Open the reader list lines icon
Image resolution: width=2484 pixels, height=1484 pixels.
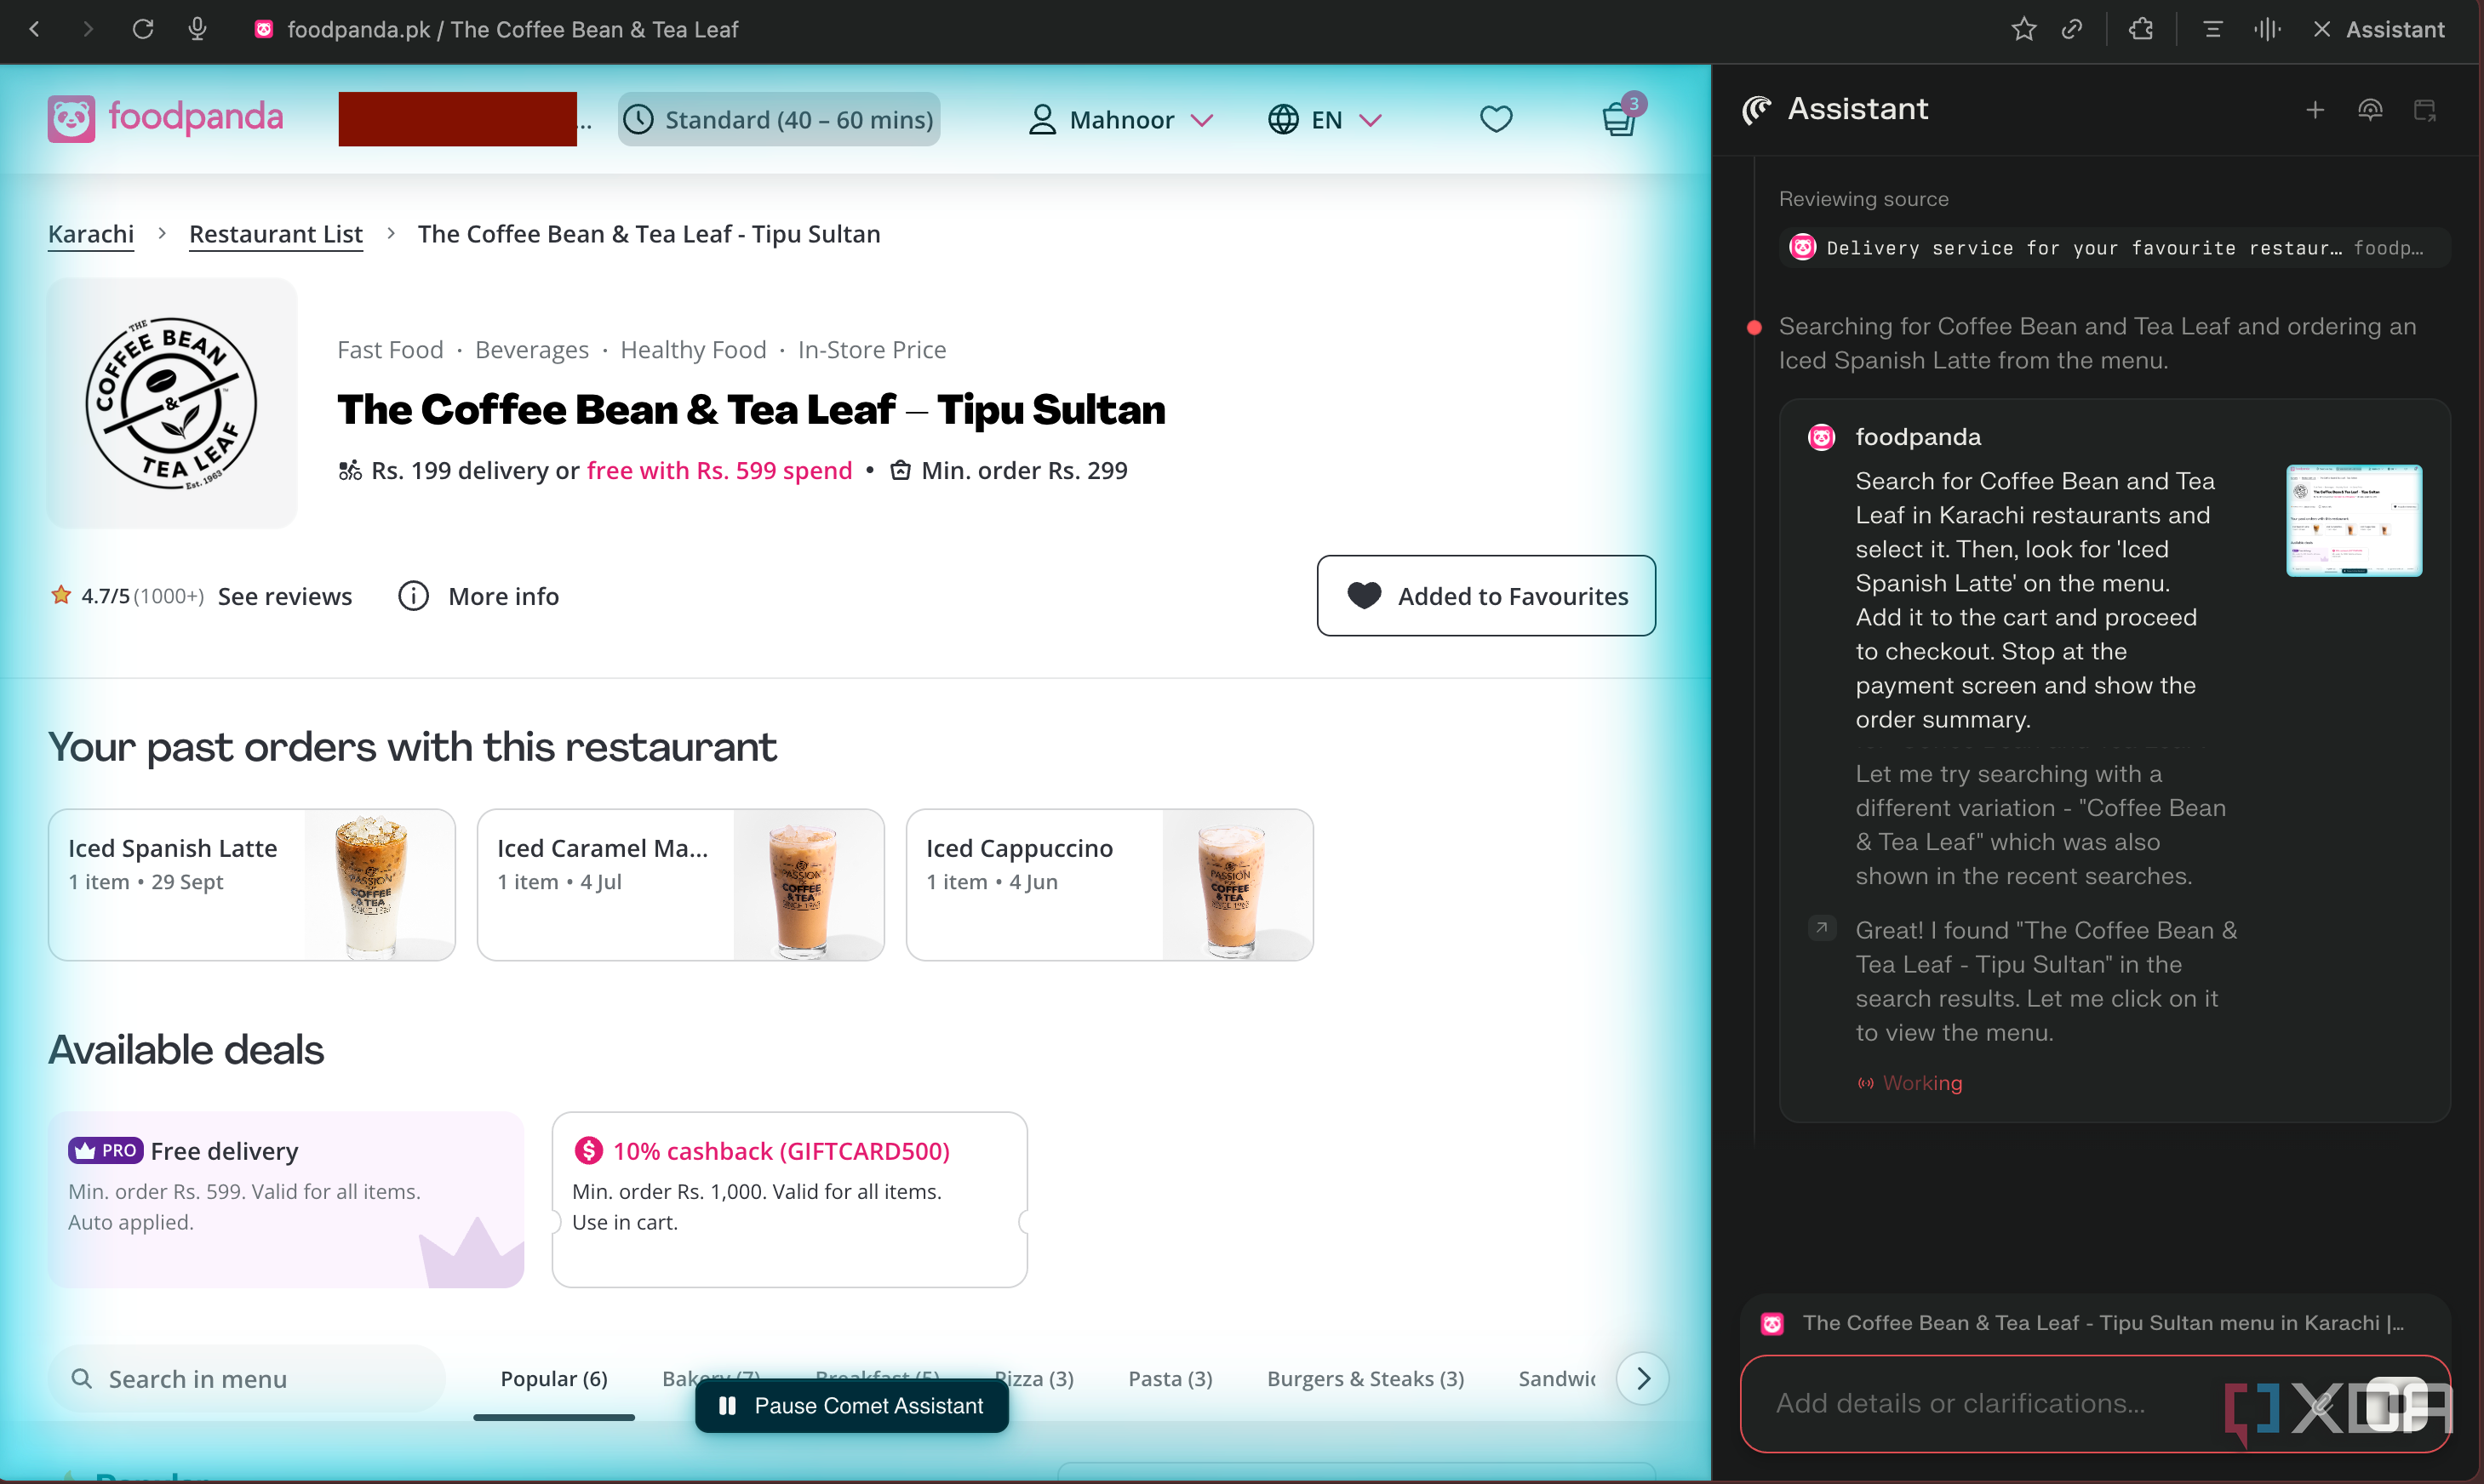(2212, 29)
